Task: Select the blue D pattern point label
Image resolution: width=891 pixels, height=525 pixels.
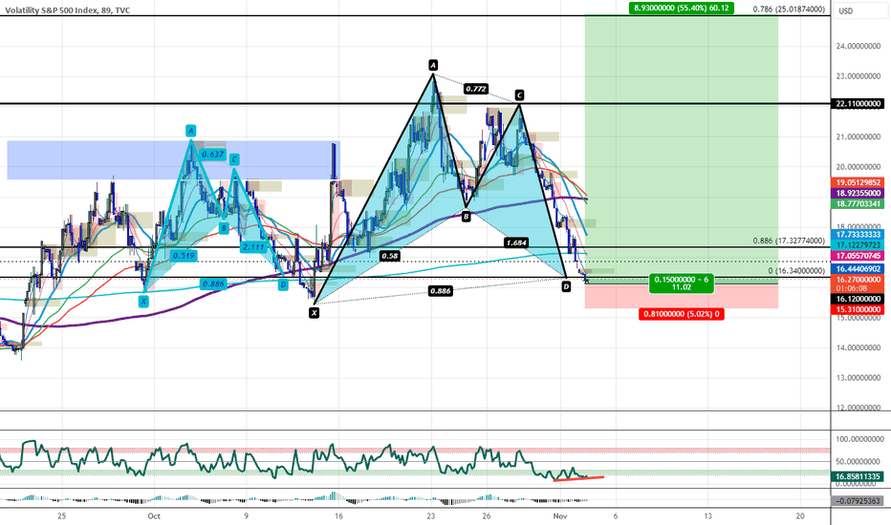Action: coord(283,284)
